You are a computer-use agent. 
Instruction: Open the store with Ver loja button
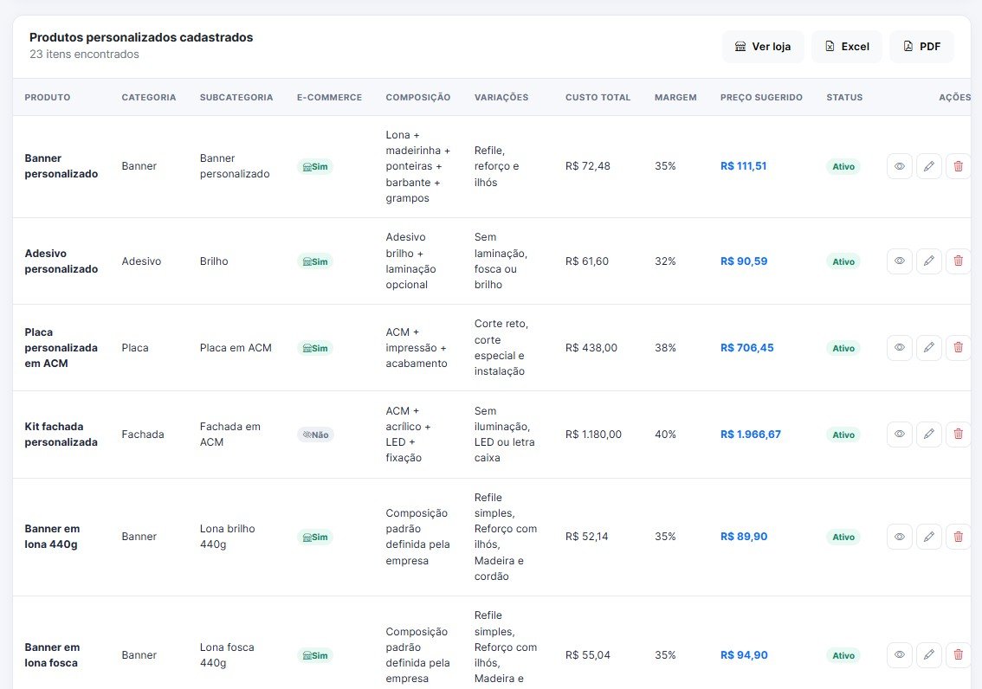[x=763, y=47]
